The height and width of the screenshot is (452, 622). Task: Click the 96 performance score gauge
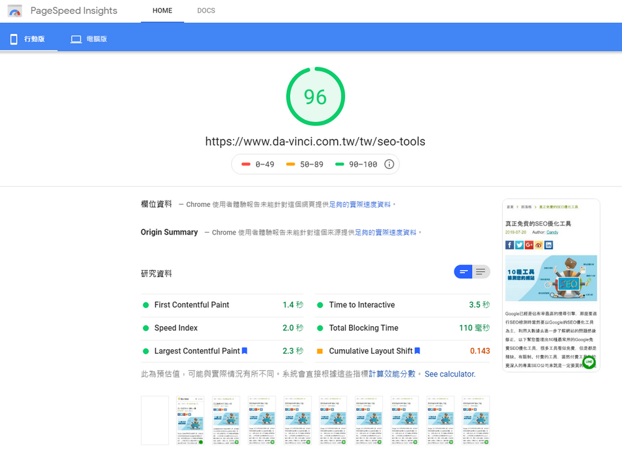[x=316, y=96]
